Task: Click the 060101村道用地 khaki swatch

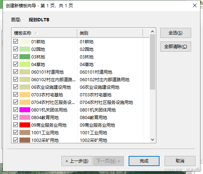Action: click(25, 72)
